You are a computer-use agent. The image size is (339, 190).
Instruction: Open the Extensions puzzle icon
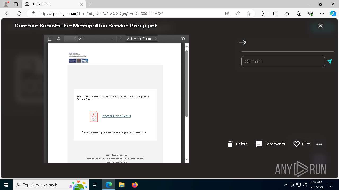[x=262, y=13]
